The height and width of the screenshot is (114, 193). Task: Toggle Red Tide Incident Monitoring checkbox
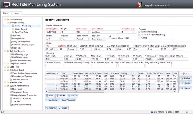point(139,35)
